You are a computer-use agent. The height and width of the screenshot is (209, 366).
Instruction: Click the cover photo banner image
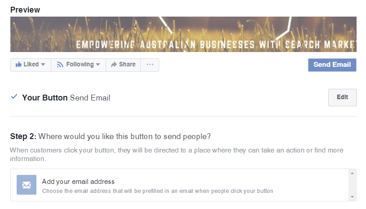tap(183, 34)
